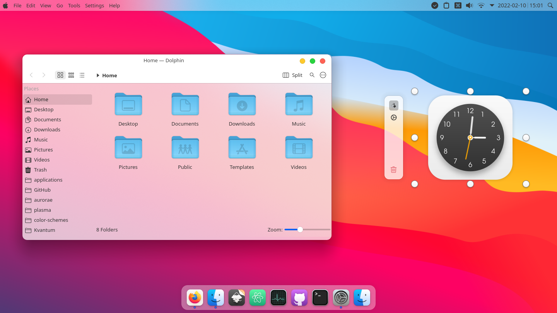Open the Templates folder icon

pos(242,147)
